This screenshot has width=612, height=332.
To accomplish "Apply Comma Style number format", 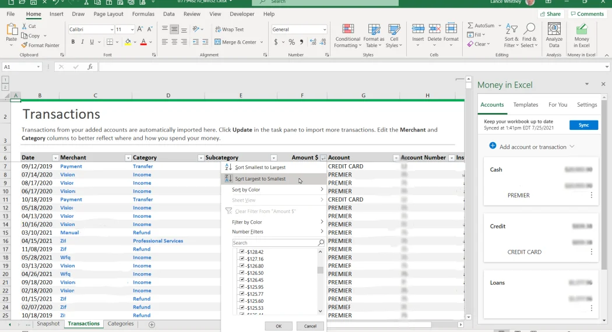I will coord(301,42).
